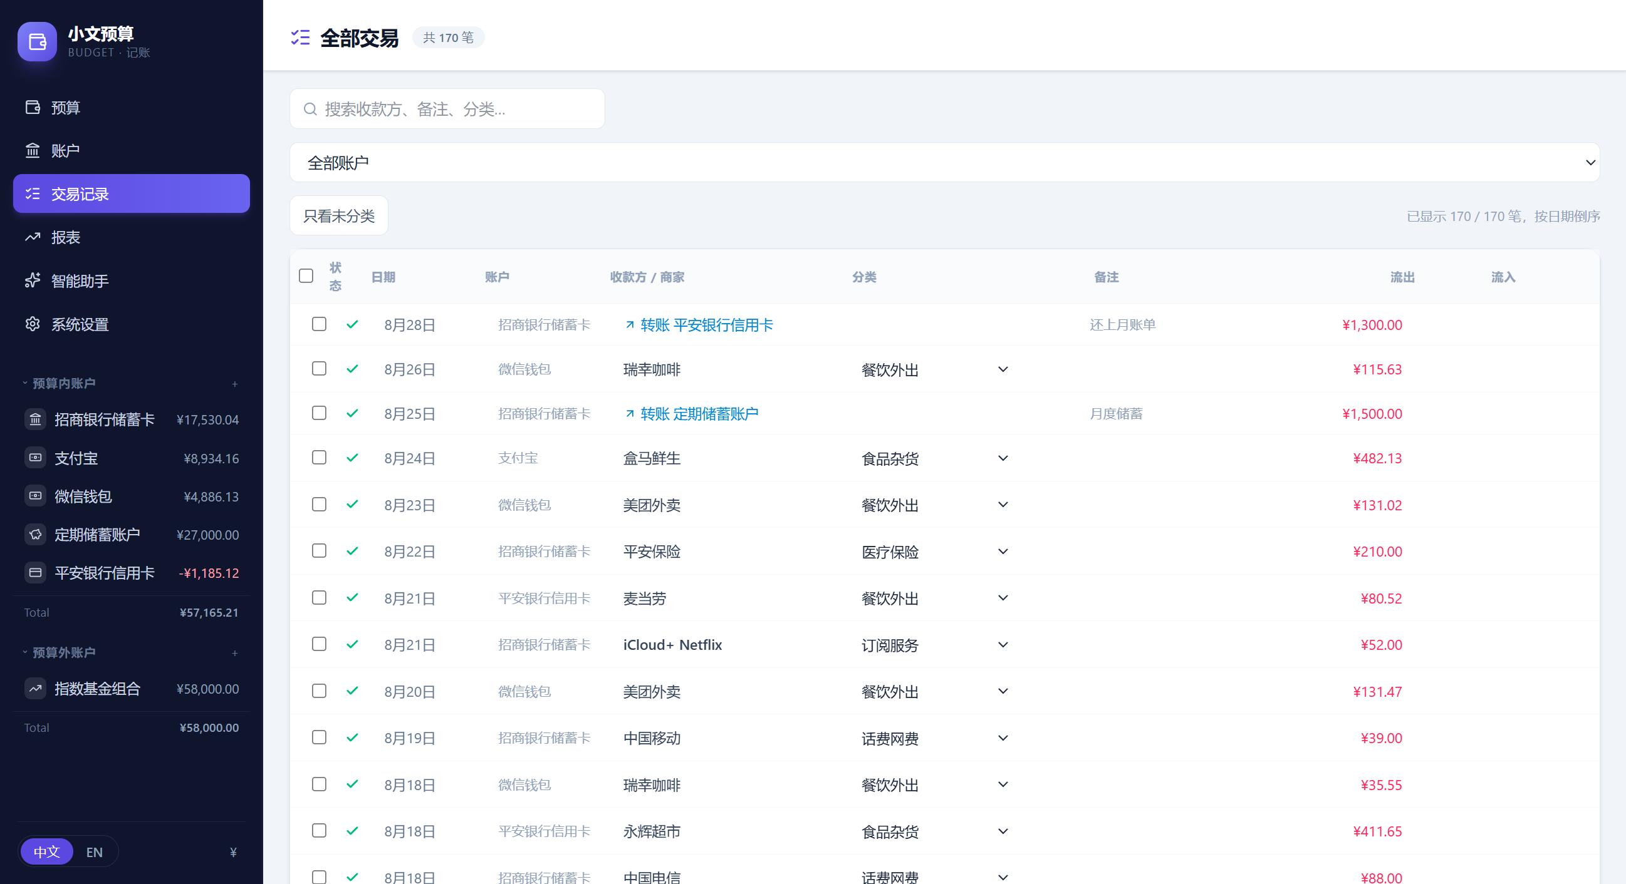Open category dropdown for 中国移动 row
This screenshot has width=1626, height=884.
point(934,738)
